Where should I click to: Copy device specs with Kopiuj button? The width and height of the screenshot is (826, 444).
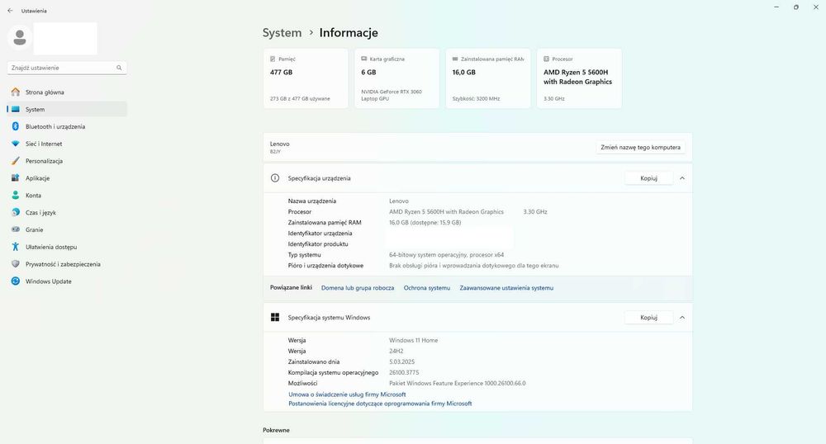648,178
